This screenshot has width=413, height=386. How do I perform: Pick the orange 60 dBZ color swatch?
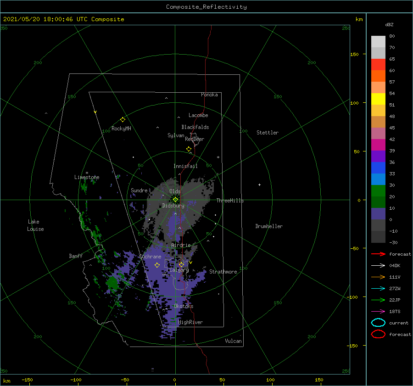(x=378, y=76)
